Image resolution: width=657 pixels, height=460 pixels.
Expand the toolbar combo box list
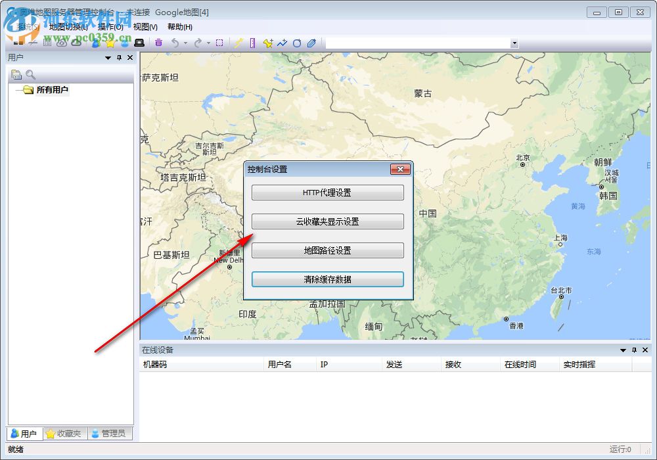(514, 42)
